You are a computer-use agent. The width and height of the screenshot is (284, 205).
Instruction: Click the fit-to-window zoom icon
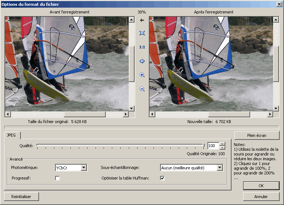point(142,33)
